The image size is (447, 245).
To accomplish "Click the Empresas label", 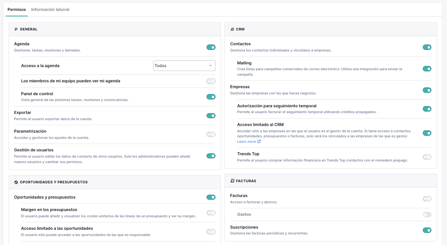I will pyautogui.click(x=240, y=87).
